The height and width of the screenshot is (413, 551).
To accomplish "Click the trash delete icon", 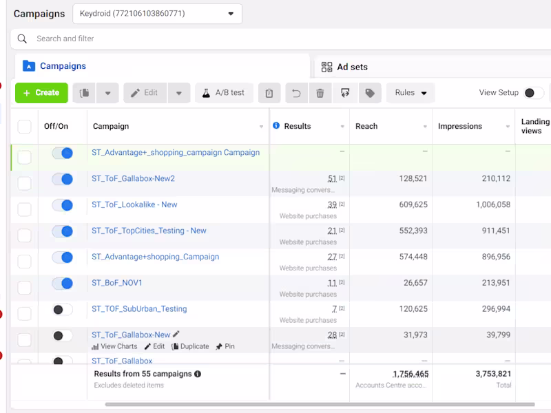I will (x=320, y=93).
